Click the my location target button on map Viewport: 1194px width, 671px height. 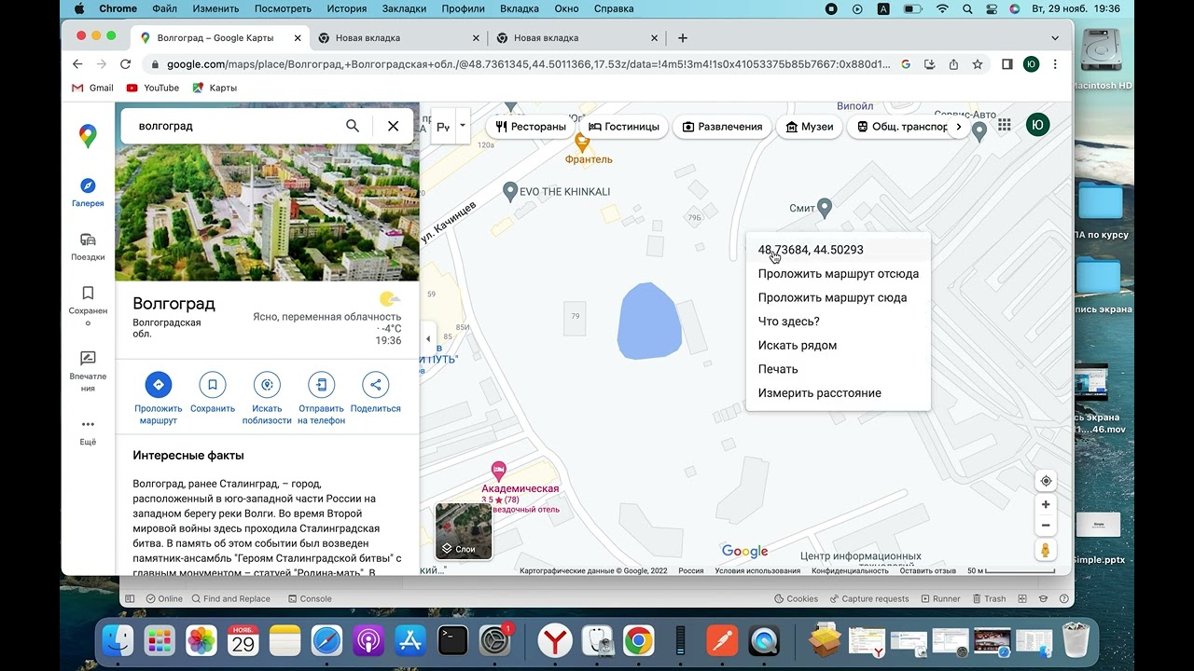[x=1046, y=481]
